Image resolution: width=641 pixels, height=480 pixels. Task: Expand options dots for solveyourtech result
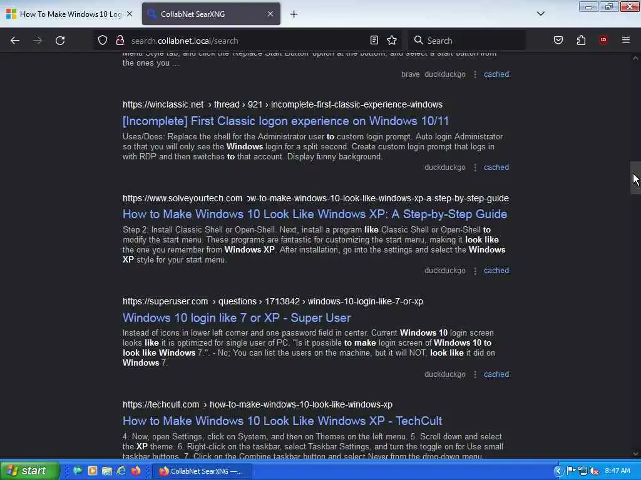[474, 271]
